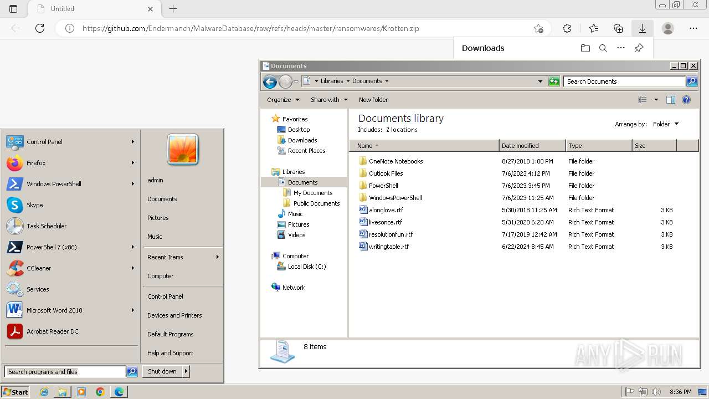Image resolution: width=709 pixels, height=399 pixels.
Task: Open Acrobat Reader DC entry
Action: [x=70, y=331]
